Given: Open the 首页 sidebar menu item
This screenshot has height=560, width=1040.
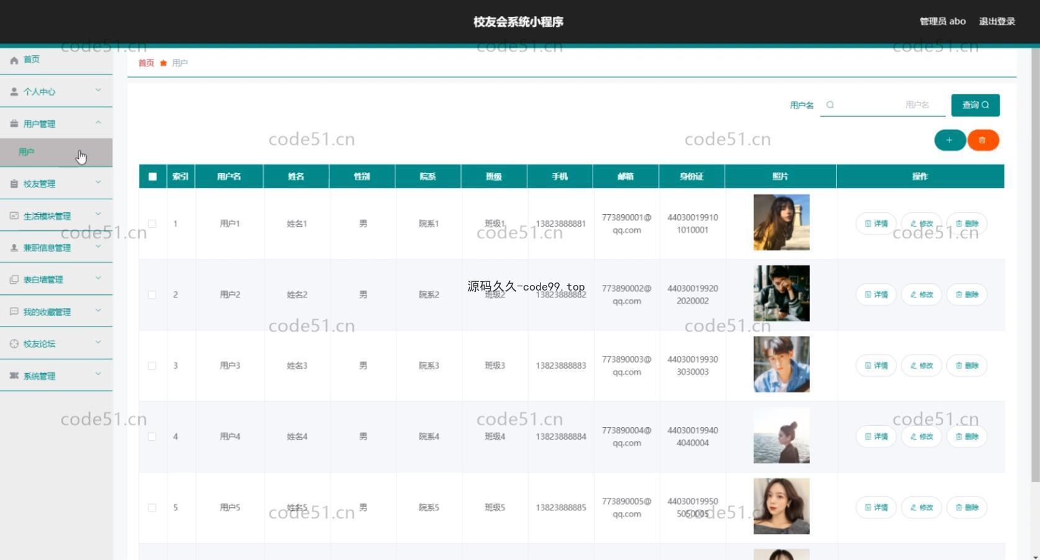Looking at the screenshot, I should pos(56,60).
